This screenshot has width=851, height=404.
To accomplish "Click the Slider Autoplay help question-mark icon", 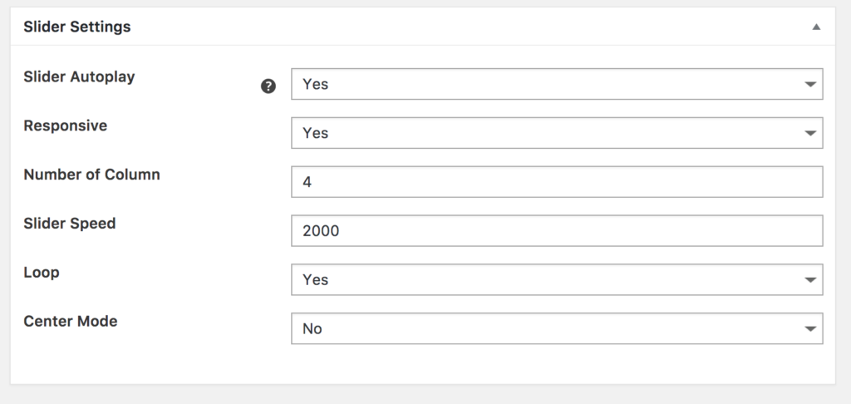I will pos(268,86).
